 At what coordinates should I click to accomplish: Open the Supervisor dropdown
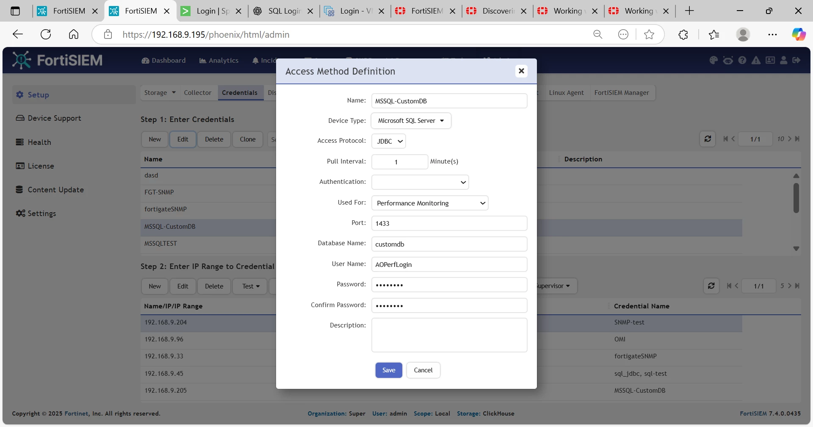pos(553,286)
